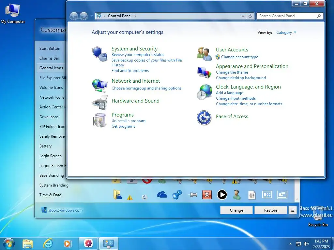Open the View by Category dropdown
The height and width of the screenshot is (250, 334).
click(286, 33)
